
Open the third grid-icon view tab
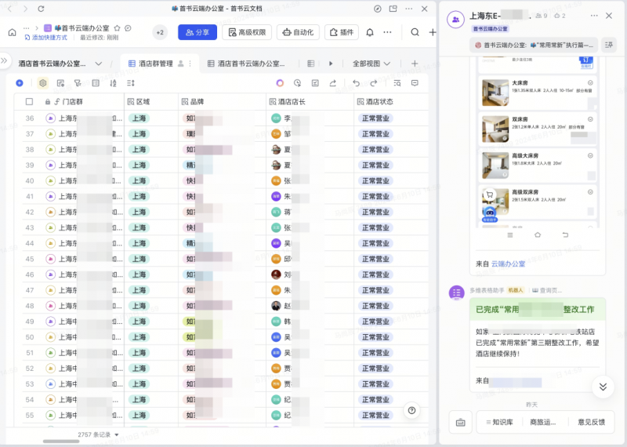pos(310,64)
